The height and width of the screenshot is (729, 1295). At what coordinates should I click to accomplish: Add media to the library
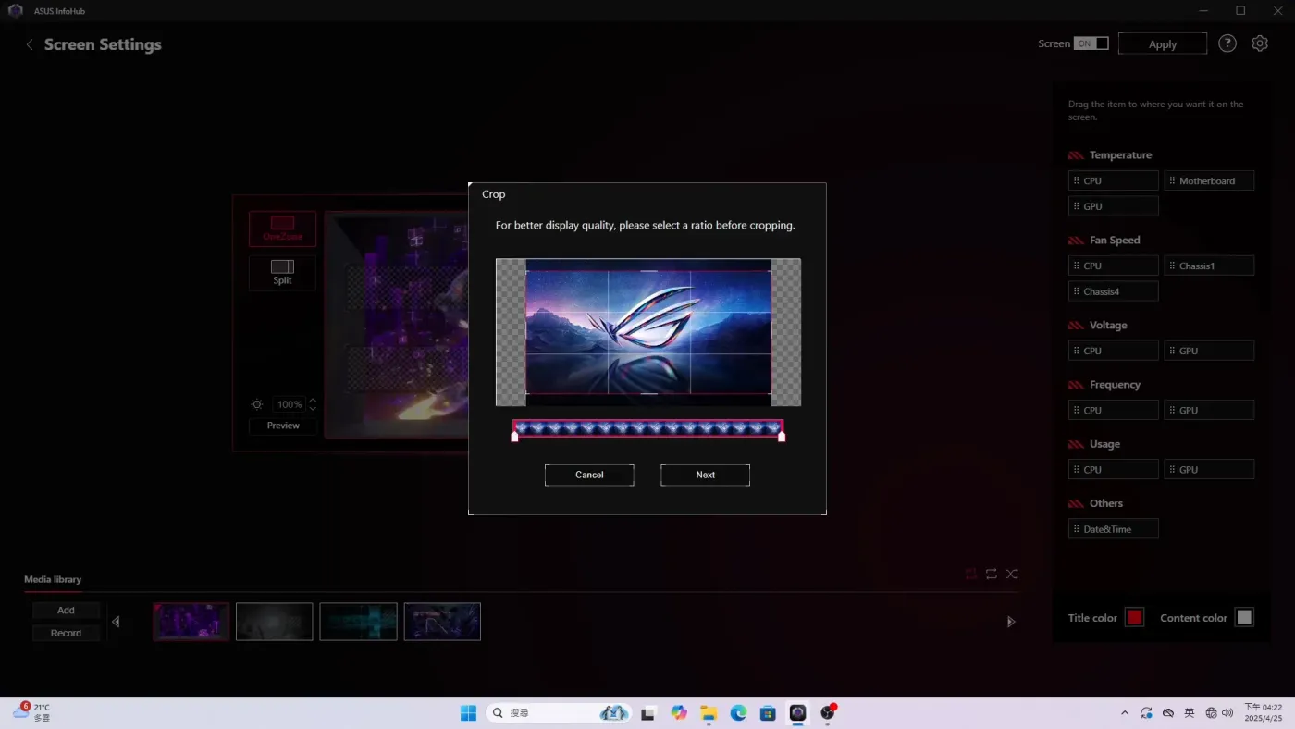click(66, 611)
